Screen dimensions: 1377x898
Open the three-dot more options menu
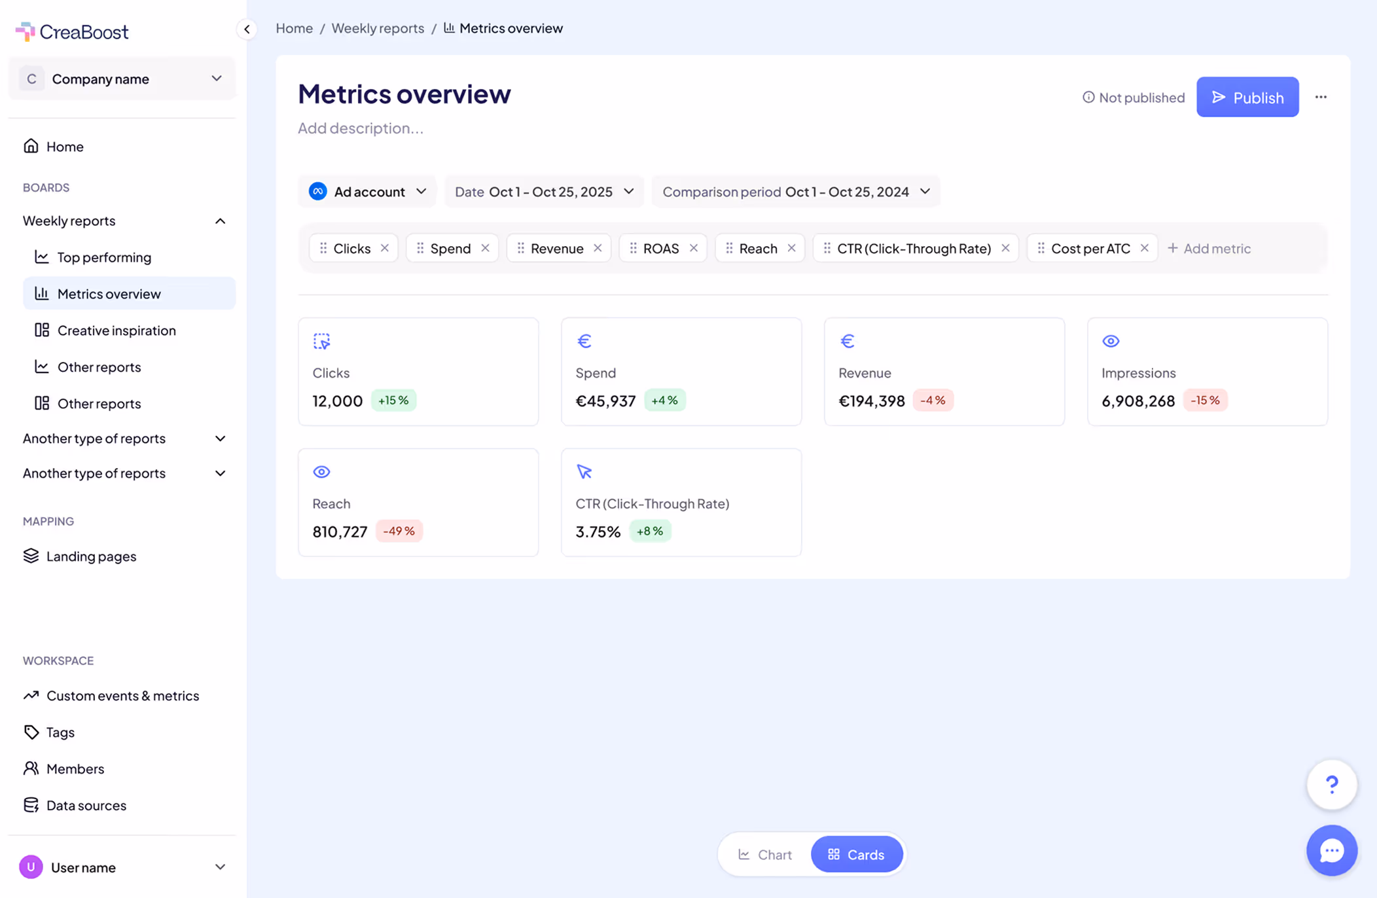(1321, 97)
